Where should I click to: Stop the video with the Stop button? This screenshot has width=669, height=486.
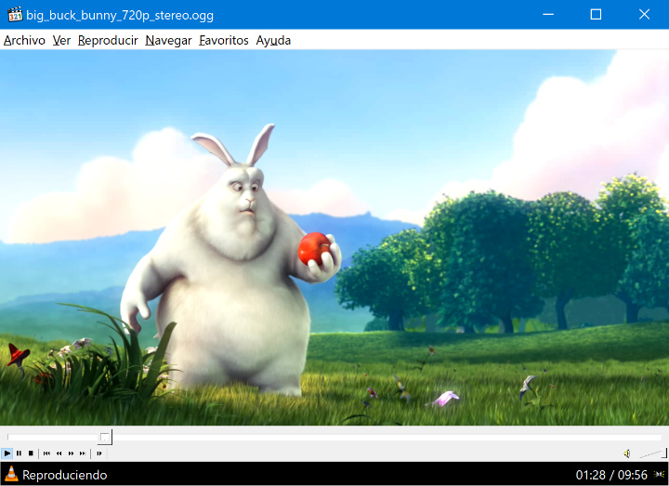tap(31, 453)
